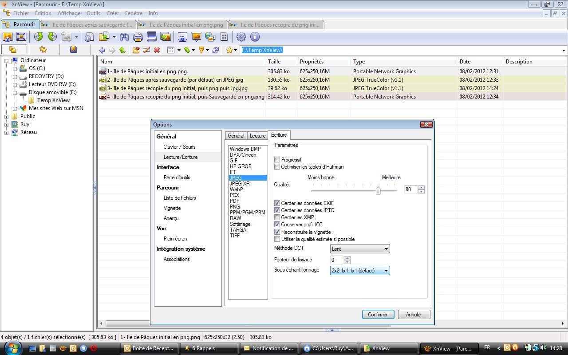Click the blue info about icon
Image resolution: width=568 pixels, height=355 pixels.
click(255, 37)
